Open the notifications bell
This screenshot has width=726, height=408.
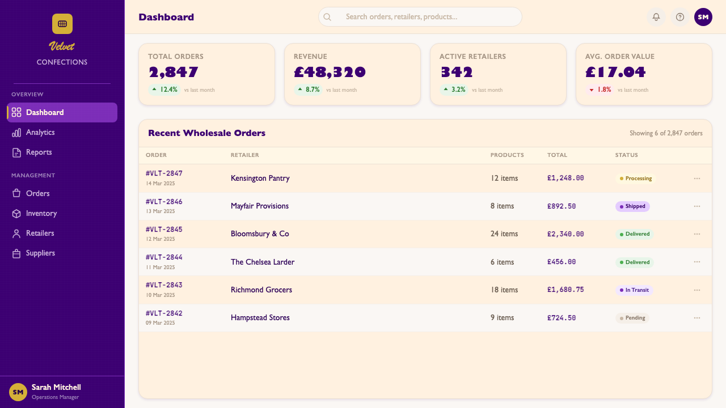[x=656, y=17]
